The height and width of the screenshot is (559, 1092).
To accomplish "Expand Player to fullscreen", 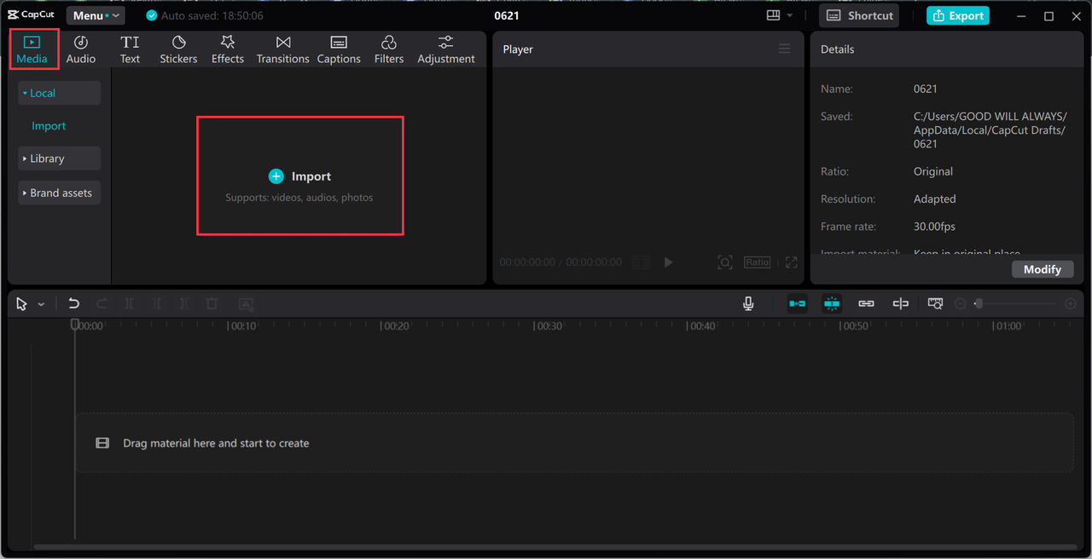I will [791, 262].
